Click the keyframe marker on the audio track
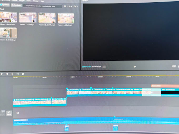The width and height of the screenshot is (179, 134). tap(114, 117)
